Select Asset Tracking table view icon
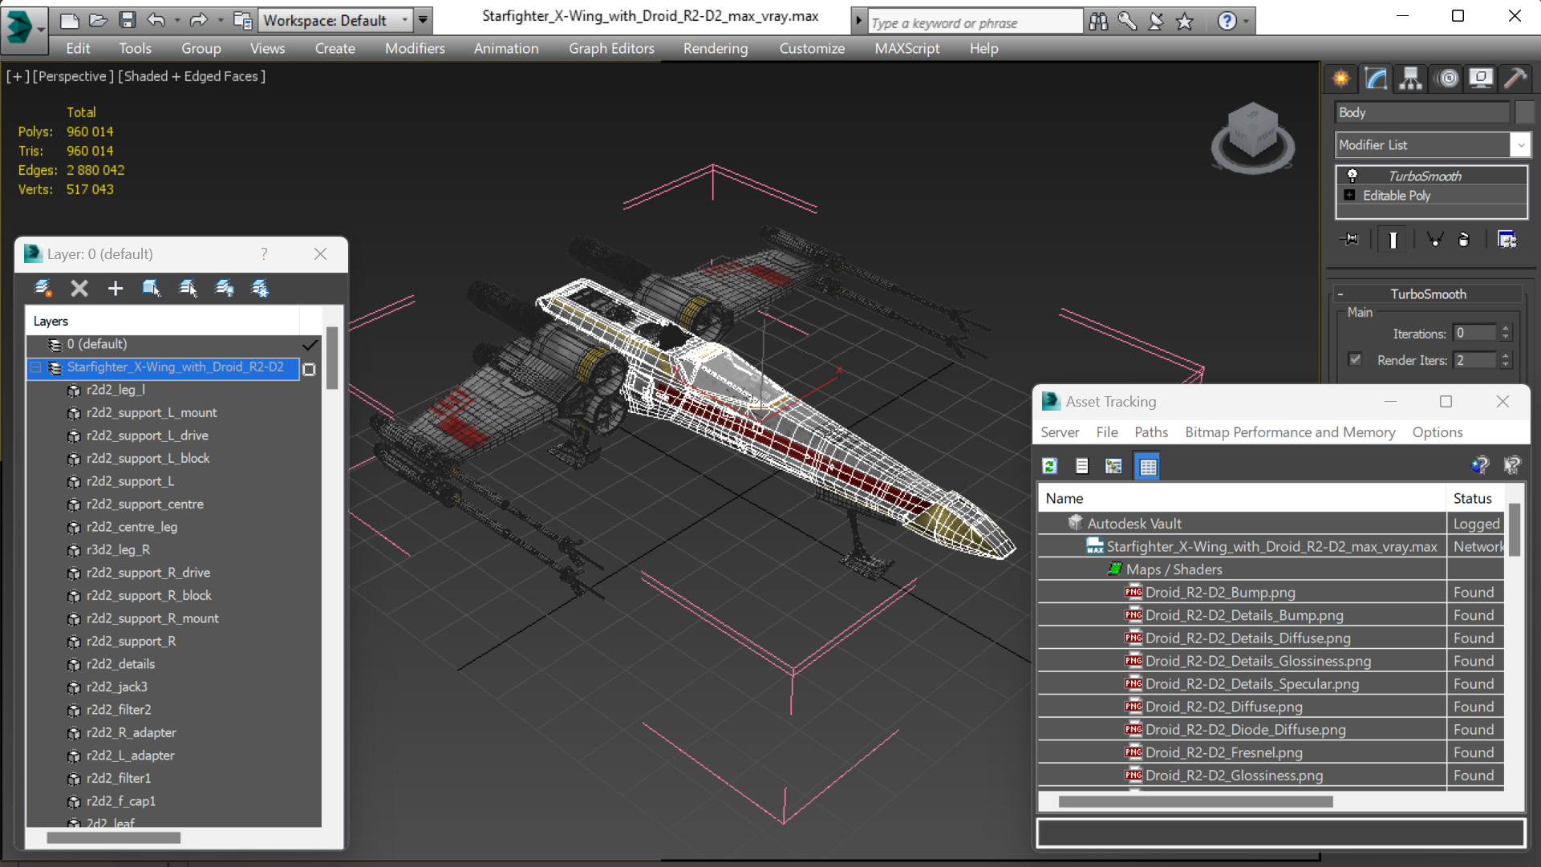This screenshot has height=867, width=1541. pos(1148,466)
